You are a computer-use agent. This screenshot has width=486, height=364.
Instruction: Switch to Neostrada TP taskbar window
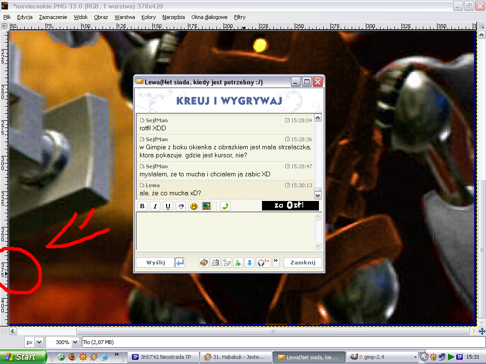[163, 357]
